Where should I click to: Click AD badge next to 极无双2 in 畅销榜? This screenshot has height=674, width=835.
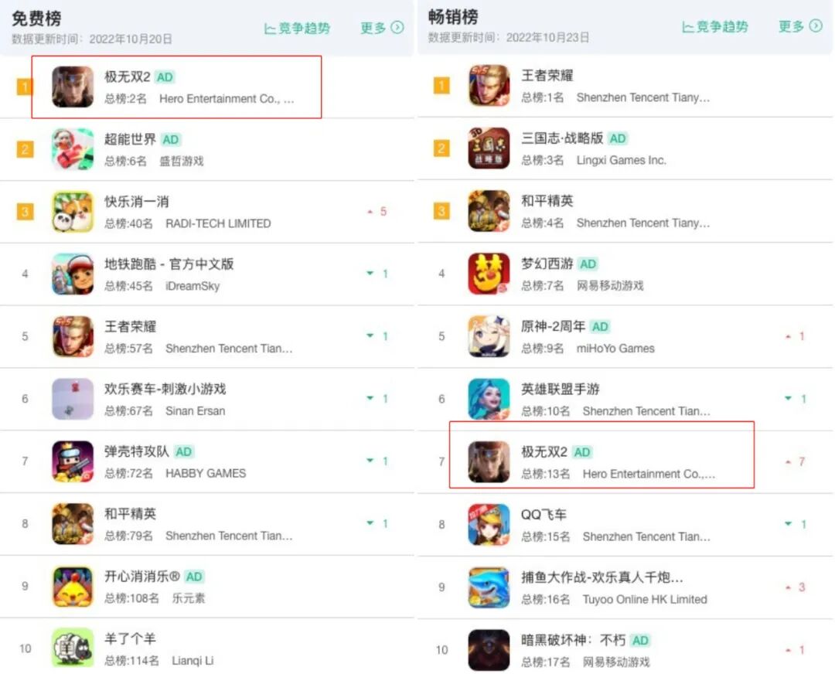click(x=581, y=452)
